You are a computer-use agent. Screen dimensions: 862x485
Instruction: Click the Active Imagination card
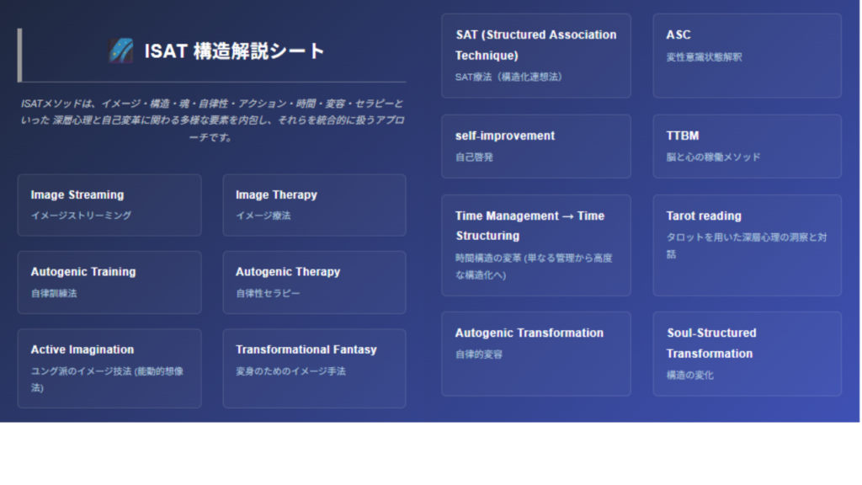(109, 368)
